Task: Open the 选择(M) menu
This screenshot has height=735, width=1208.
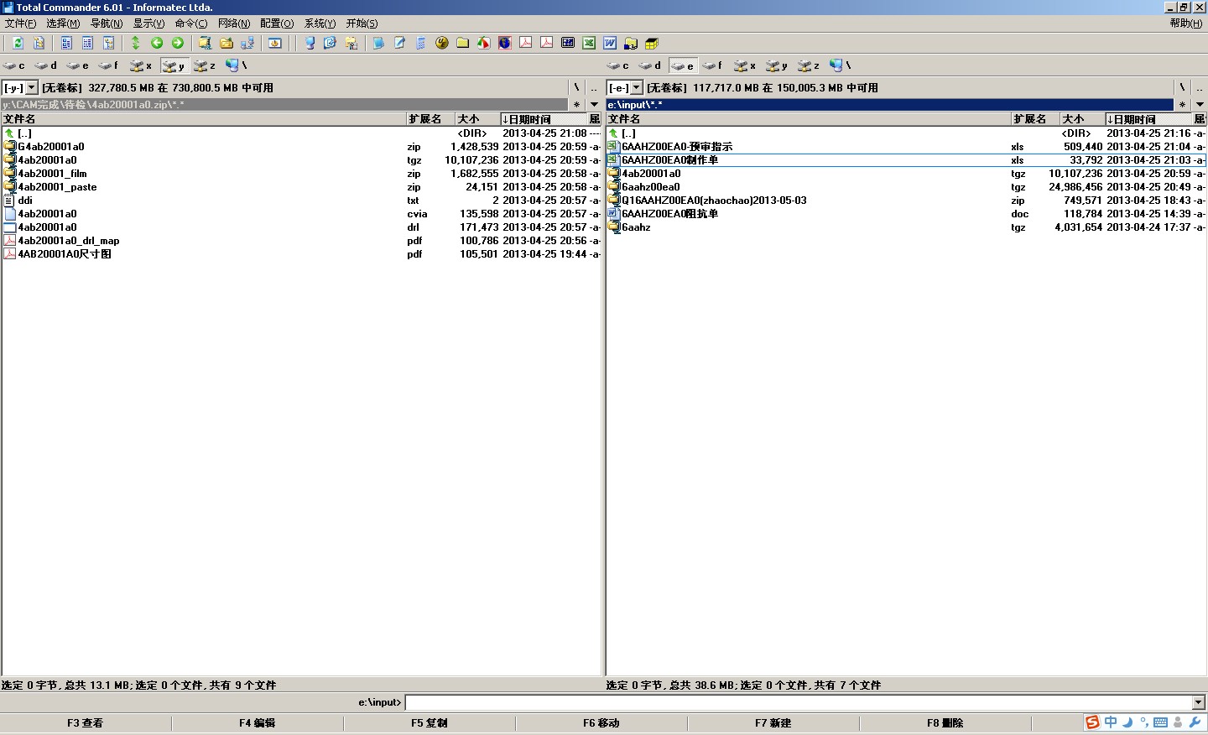Action: (63, 23)
